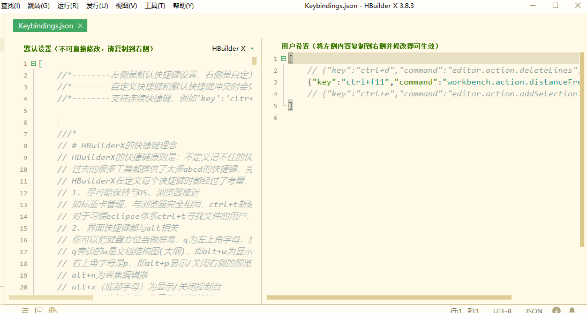Screen dimensions: 587x313
Task: Select the Keybindings.json tab
Action: point(46,26)
